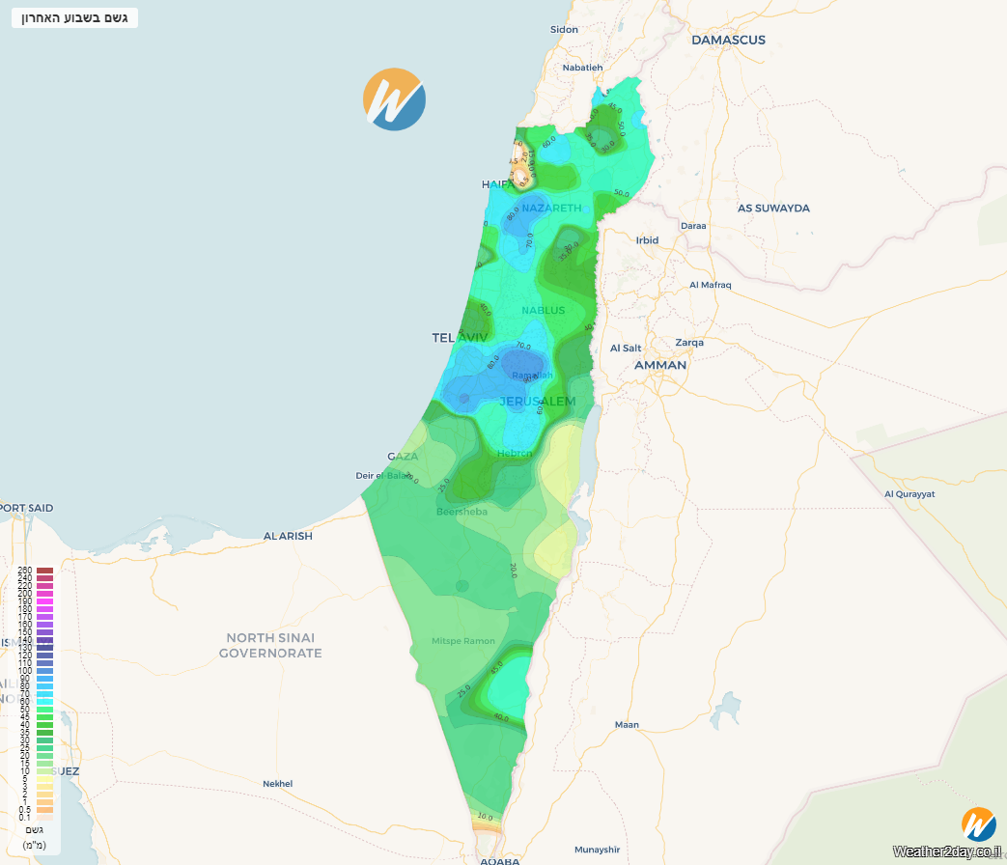Click the Jerusalem city label
The width and height of the screenshot is (1007, 865).
[x=538, y=401]
